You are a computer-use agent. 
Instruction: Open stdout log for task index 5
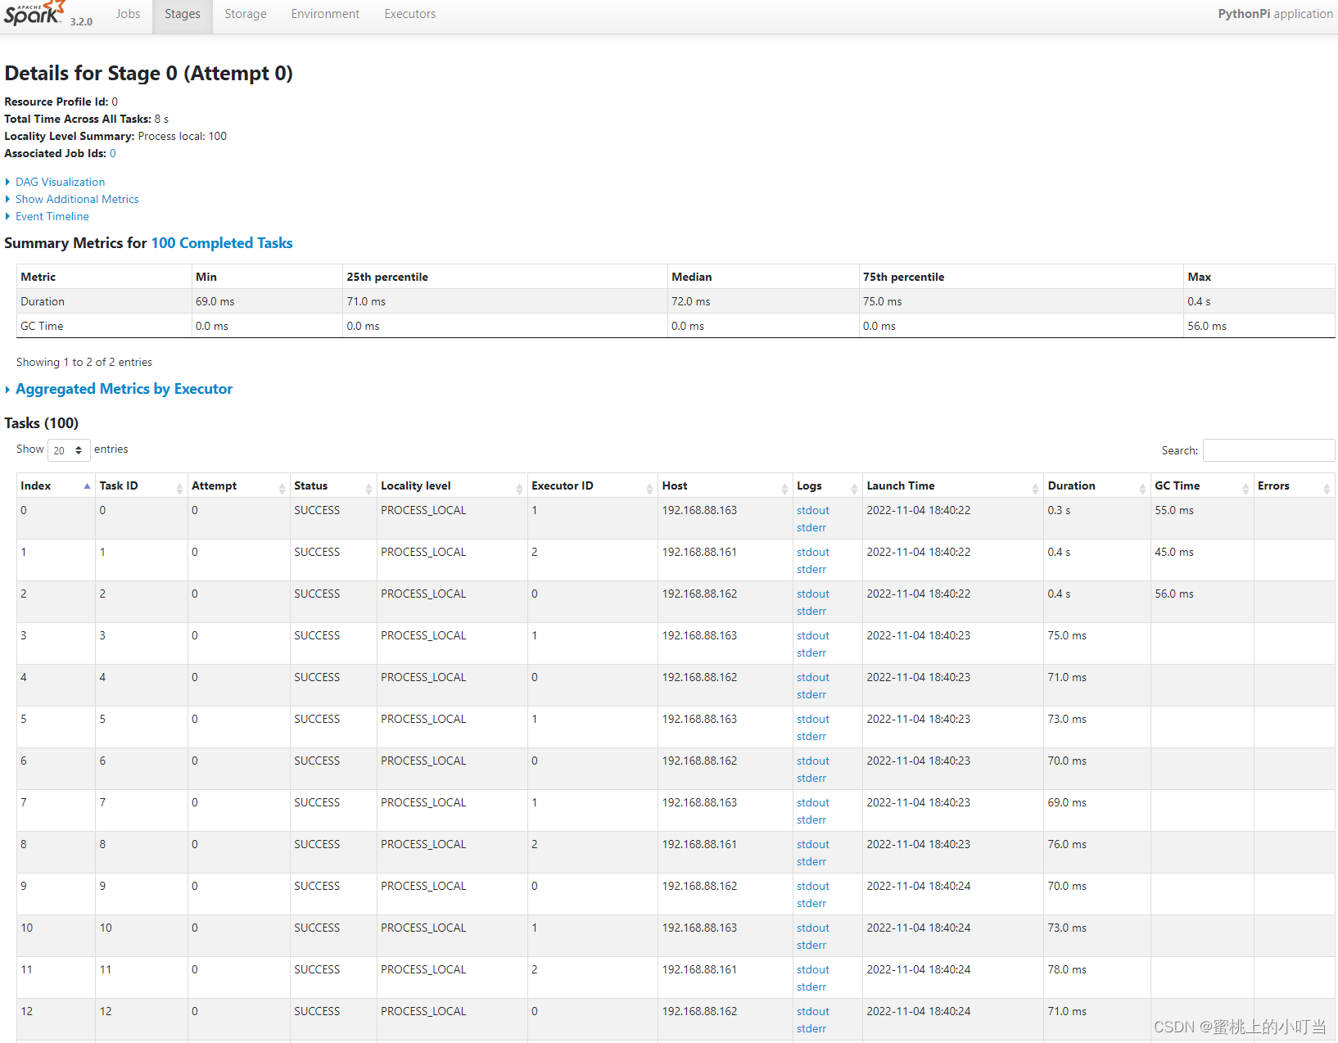point(813,719)
